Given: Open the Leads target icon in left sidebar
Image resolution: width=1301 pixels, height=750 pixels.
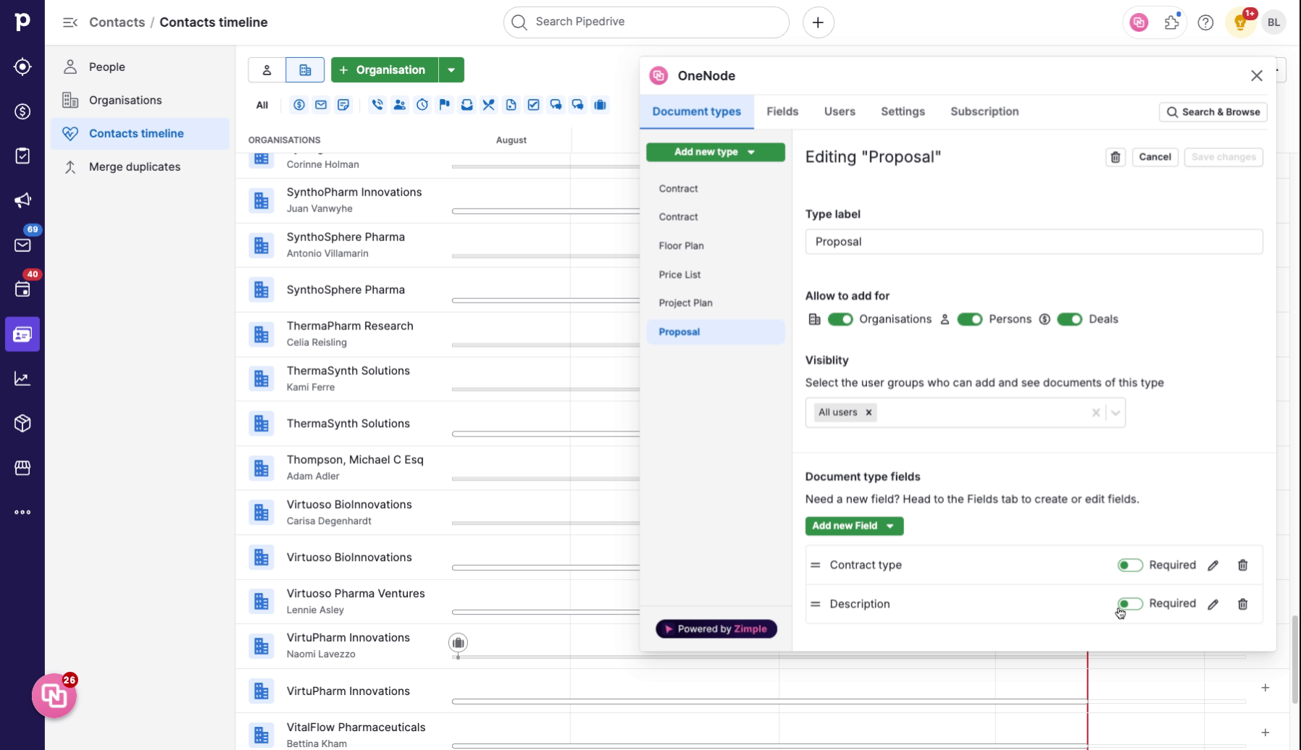Looking at the screenshot, I should click(22, 67).
